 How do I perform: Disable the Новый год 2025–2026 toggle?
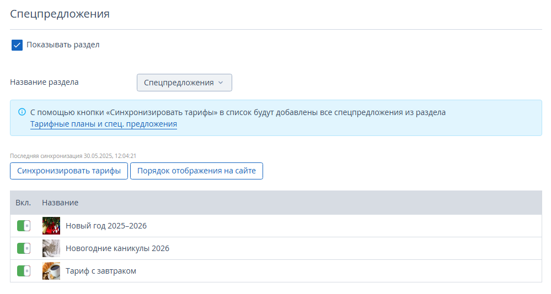click(24, 226)
